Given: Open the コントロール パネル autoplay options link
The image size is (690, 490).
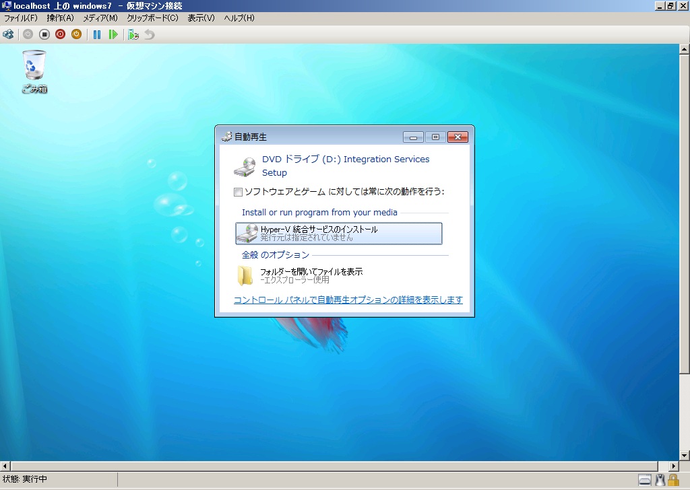Looking at the screenshot, I should point(348,300).
